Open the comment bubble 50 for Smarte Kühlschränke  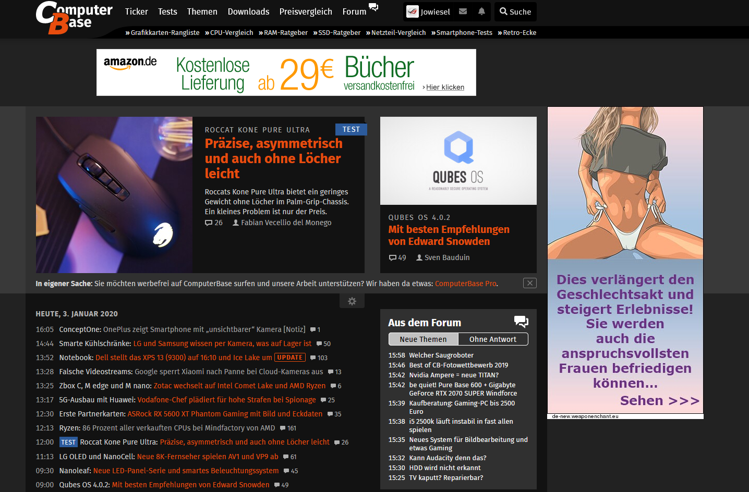[323, 344]
